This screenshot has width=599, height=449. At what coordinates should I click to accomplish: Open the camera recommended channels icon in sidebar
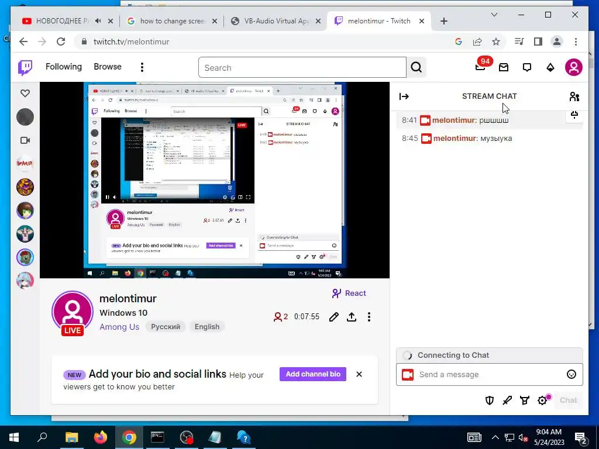[x=25, y=140]
